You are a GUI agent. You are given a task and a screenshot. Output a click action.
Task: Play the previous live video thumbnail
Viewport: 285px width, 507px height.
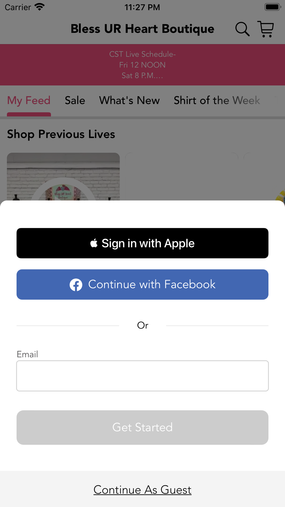click(x=63, y=177)
